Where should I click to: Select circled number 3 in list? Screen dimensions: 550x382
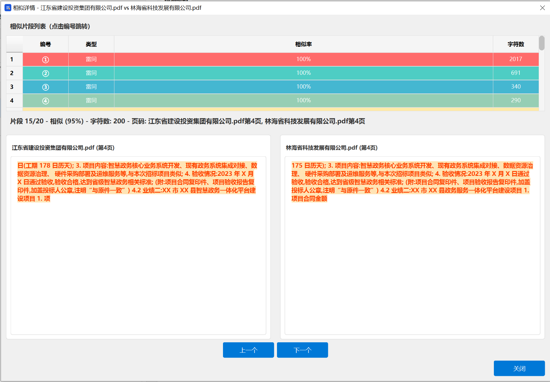[45, 87]
